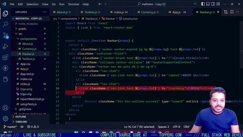Toggle the secondary side bar layout icon

pyautogui.click(x=213, y=4)
